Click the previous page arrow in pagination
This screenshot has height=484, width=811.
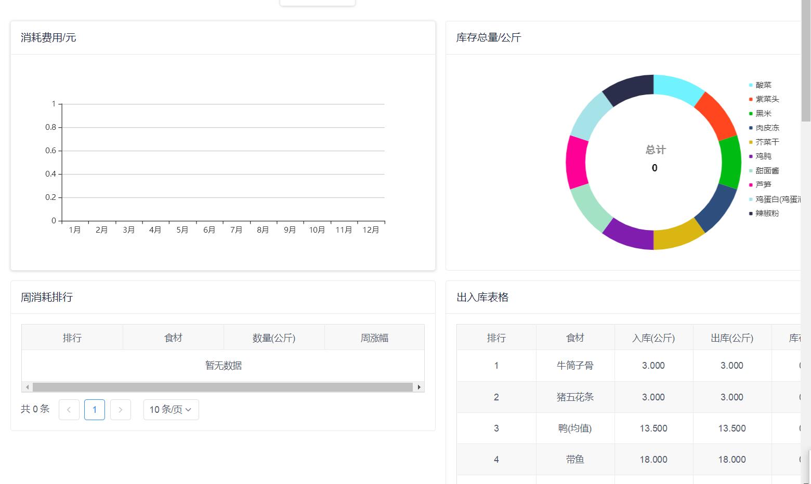point(69,410)
